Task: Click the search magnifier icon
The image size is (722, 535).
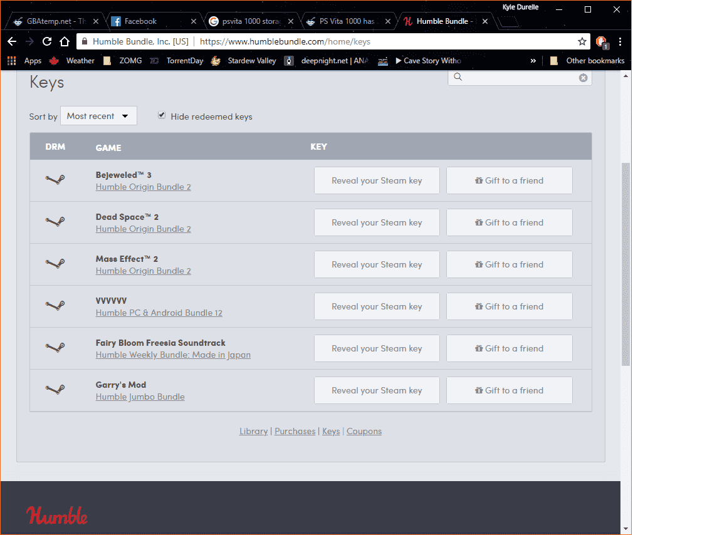Action: pos(458,77)
